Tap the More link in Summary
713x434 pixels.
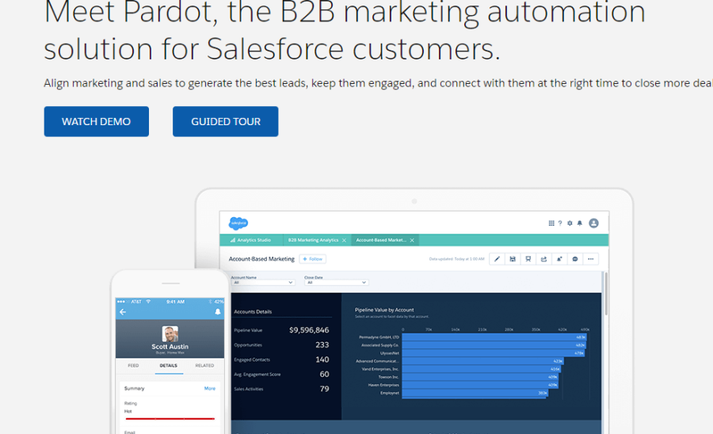pos(210,389)
